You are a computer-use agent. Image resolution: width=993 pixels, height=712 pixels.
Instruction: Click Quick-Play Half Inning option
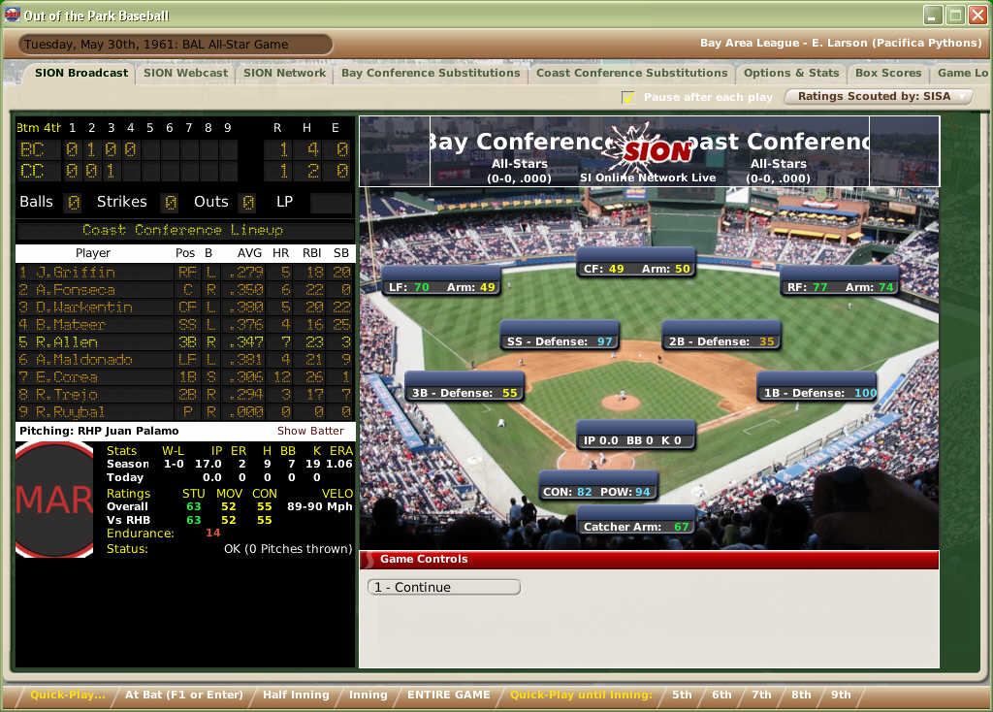[296, 695]
